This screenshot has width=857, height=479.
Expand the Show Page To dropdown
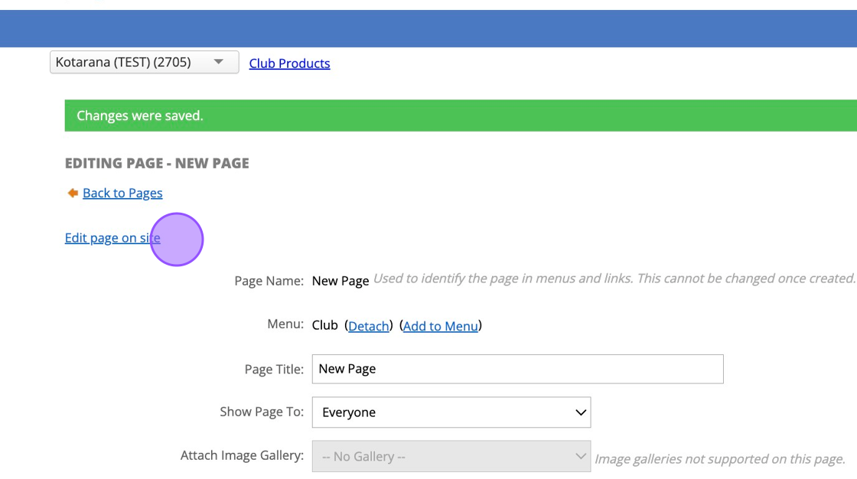pyautogui.click(x=451, y=412)
